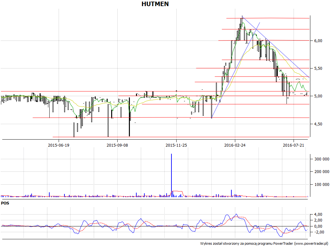
Task: Click the 5,00 price axis label
Action: [x=318, y=96]
